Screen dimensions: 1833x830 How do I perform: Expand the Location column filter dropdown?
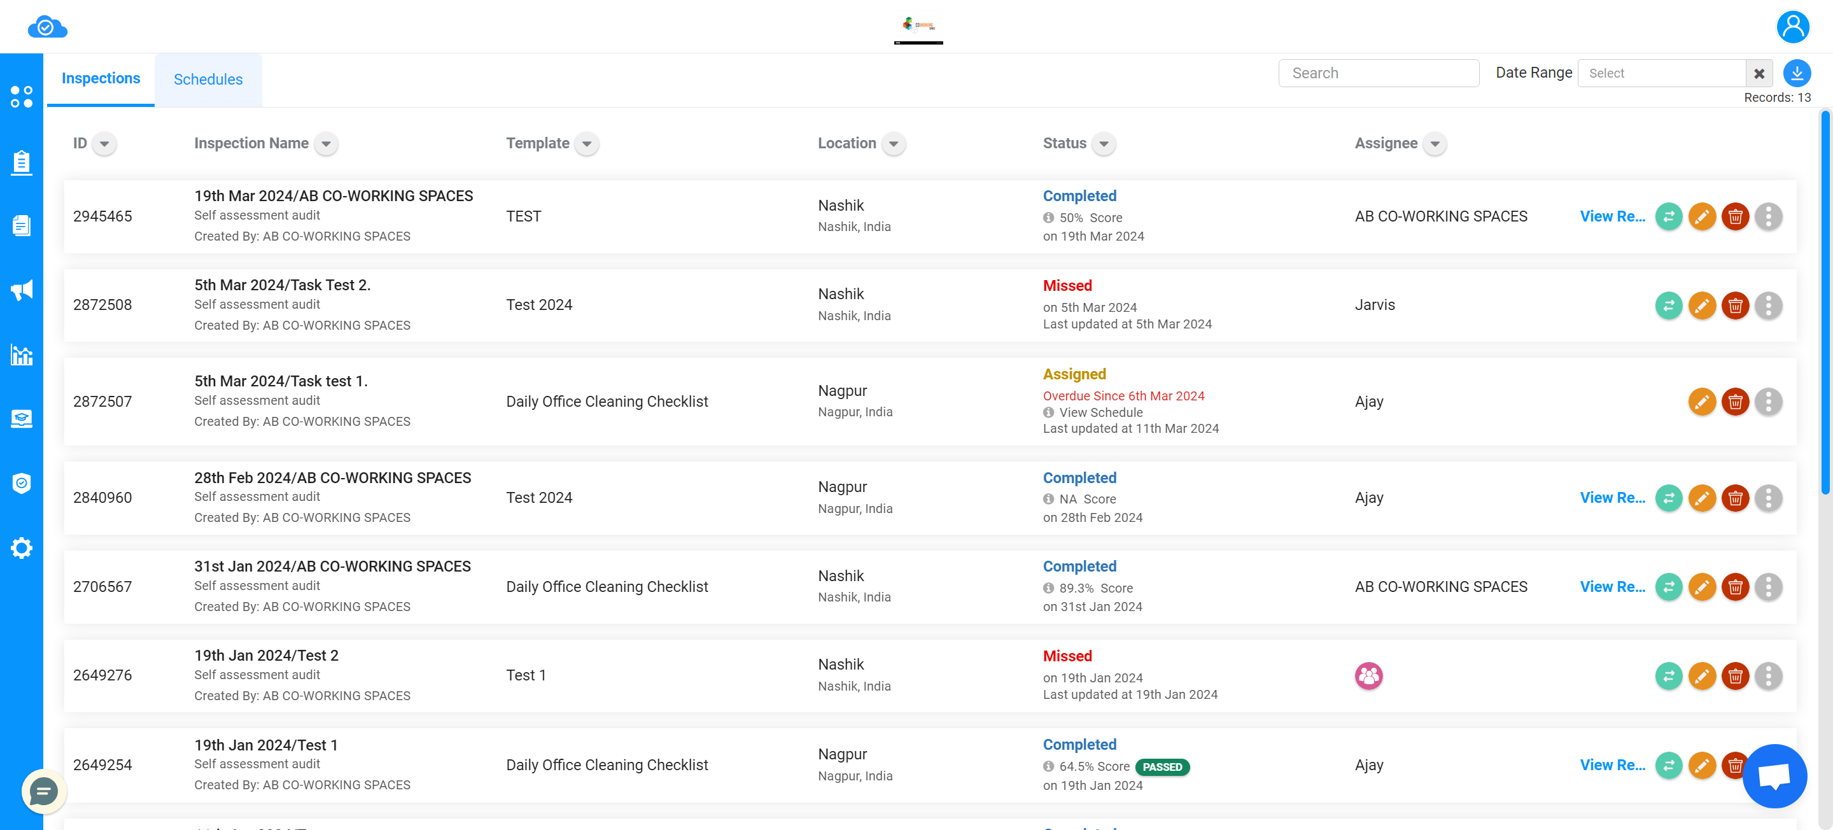pyautogui.click(x=893, y=144)
